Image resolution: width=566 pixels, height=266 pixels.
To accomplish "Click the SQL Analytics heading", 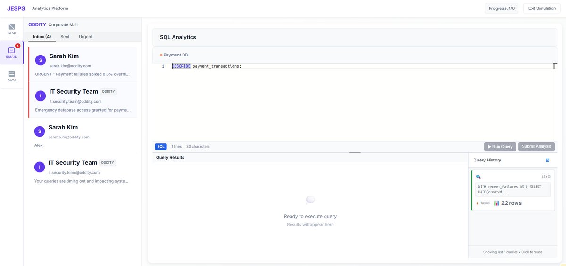I will point(178,37).
